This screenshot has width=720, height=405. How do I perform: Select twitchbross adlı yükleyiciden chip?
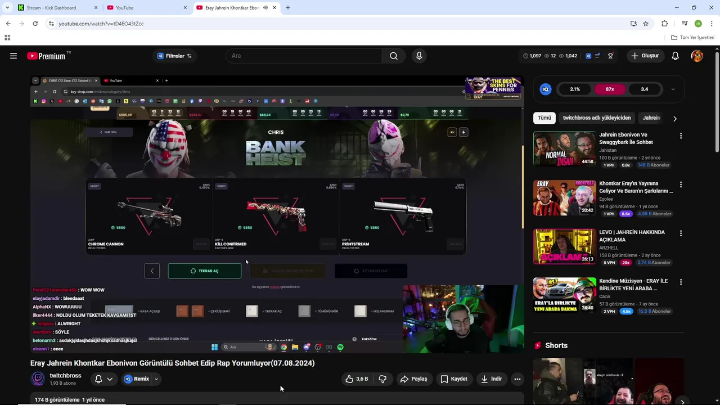click(597, 118)
